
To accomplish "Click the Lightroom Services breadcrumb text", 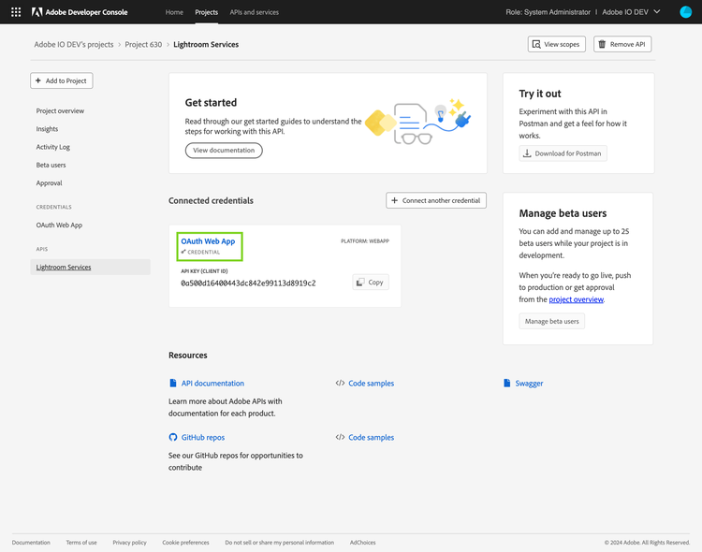I will click(x=206, y=44).
